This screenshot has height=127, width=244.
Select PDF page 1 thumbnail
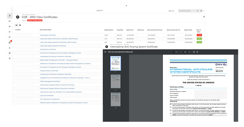click(x=115, y=63)
